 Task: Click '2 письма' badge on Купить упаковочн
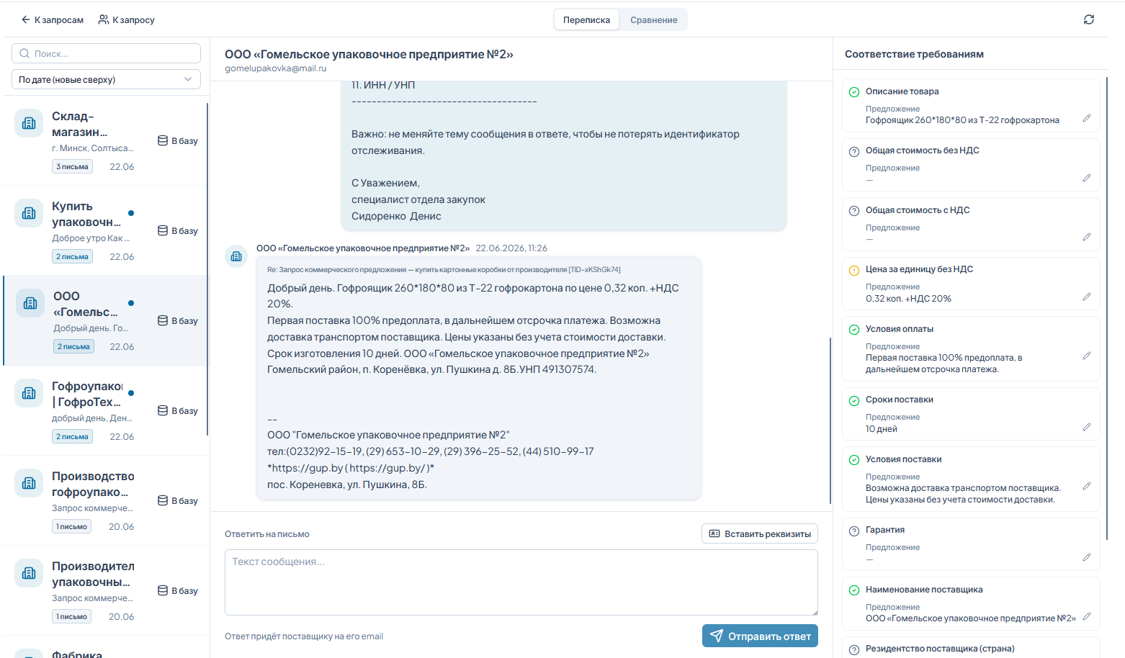(72, 256)
